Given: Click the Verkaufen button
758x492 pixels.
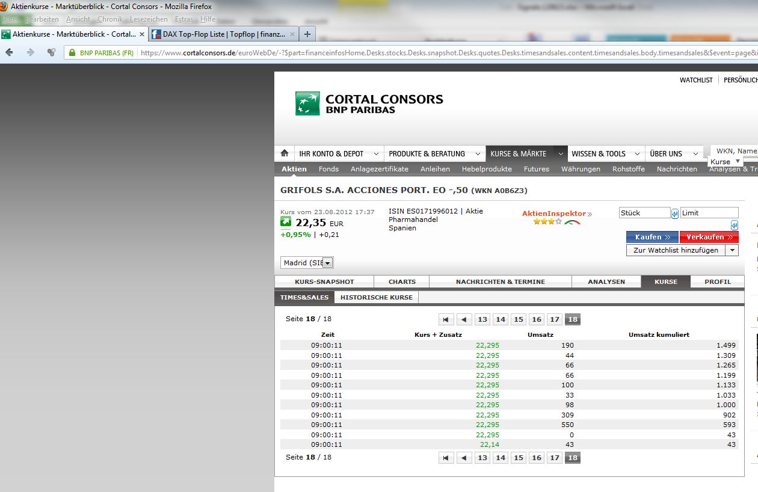Looking at the screenshot, I should click(709, 237).
